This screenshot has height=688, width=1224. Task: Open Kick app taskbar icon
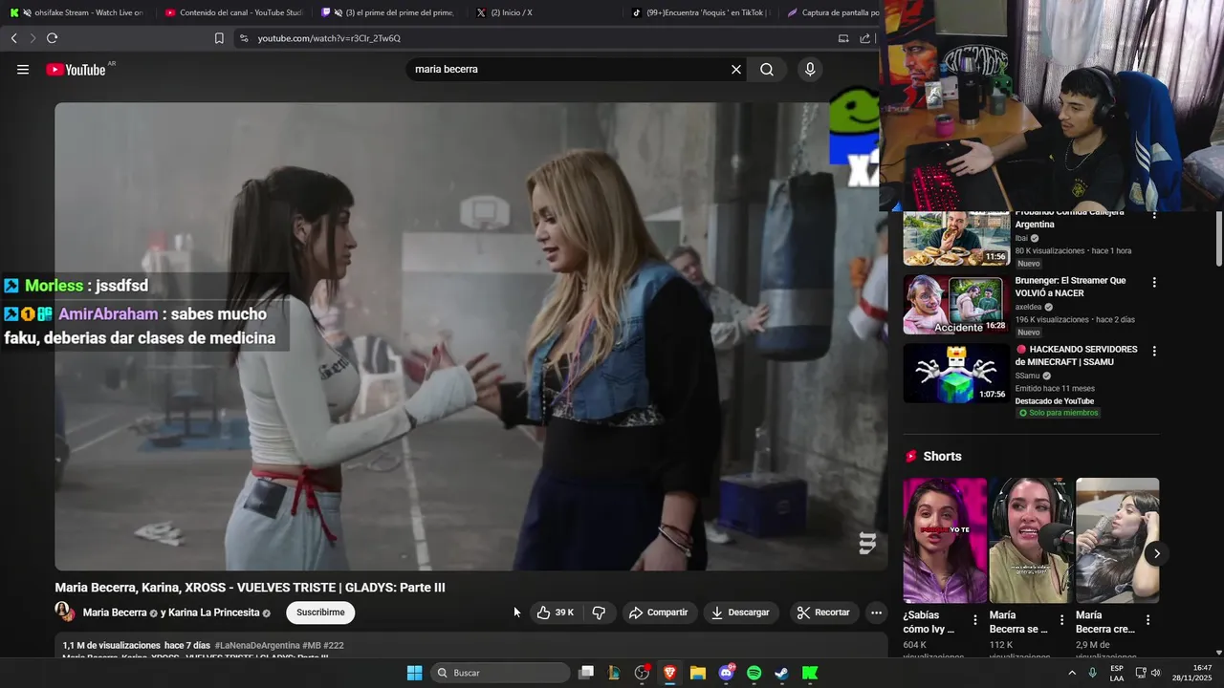pos(810,673)
